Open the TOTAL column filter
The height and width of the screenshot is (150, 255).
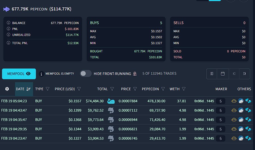point(112,89)
